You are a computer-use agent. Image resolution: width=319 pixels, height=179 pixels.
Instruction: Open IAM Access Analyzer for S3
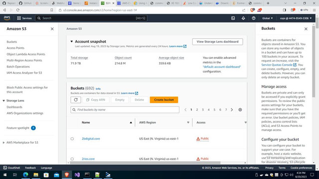click(x=24, y=73)
